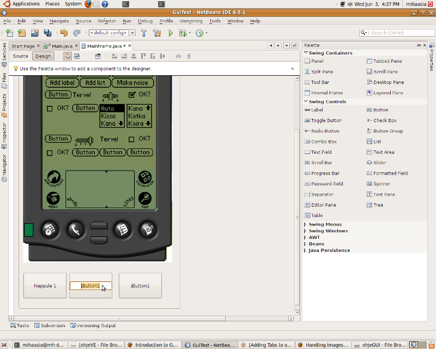This screenshot has height=349, width=436.
Task: Open the dropdown arrow beside Profile icon
Action: tap(207, 33)
